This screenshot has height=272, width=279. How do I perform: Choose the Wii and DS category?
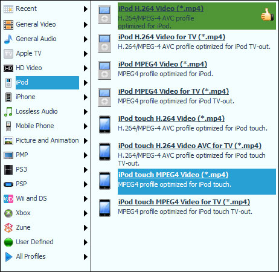[31, 198]
